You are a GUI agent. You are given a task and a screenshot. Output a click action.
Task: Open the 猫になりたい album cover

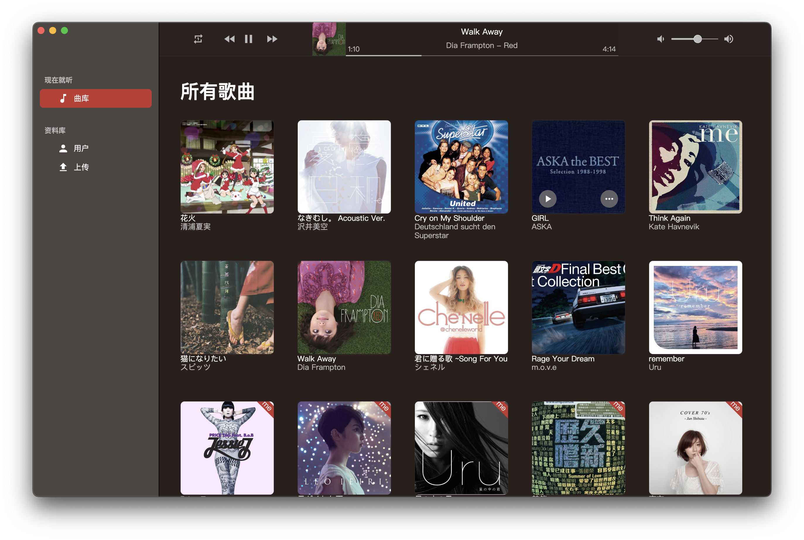click(x=227, y=307)
